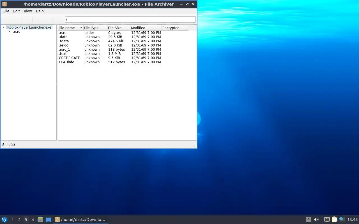Sort by the File Size column header
The height and width of the screenshot is (224, 359).
coord(119,28)
